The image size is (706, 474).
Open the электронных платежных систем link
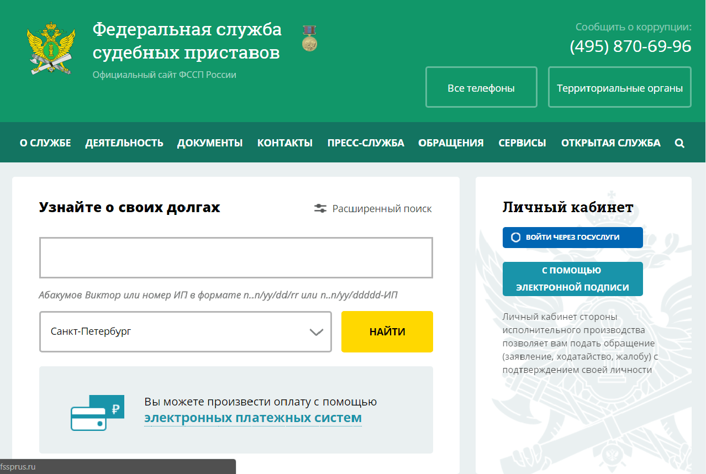tap(253, 418)
